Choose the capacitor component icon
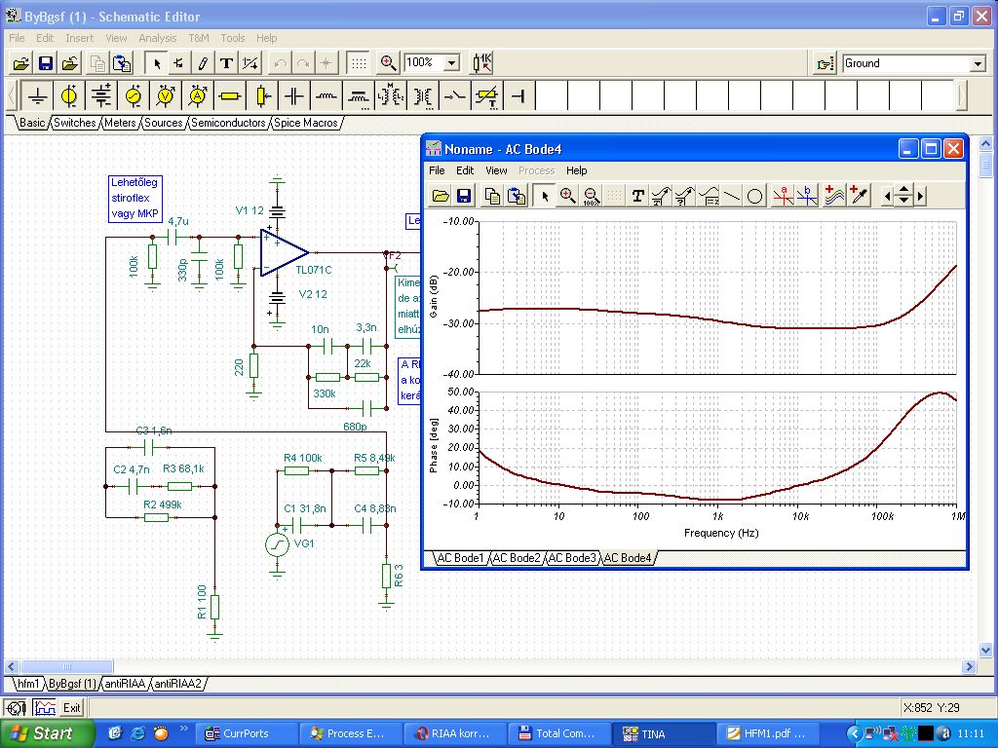Image resolution: width=998 pixels, height=748 pixels. (293, 95)
